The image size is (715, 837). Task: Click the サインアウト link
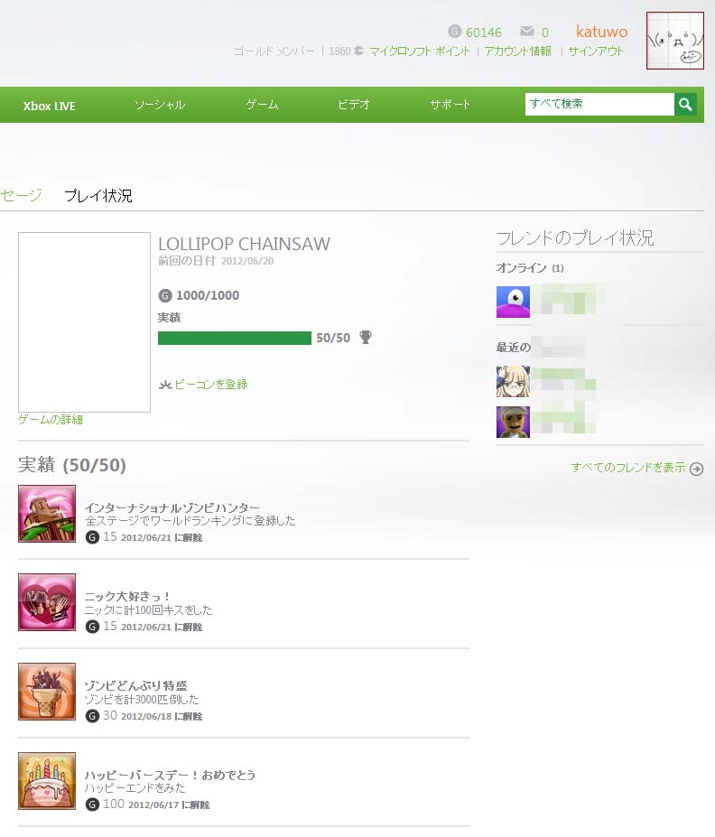pos(596,51)
